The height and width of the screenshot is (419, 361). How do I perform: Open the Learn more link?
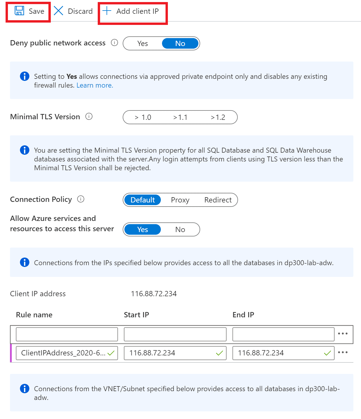[94, 85]
